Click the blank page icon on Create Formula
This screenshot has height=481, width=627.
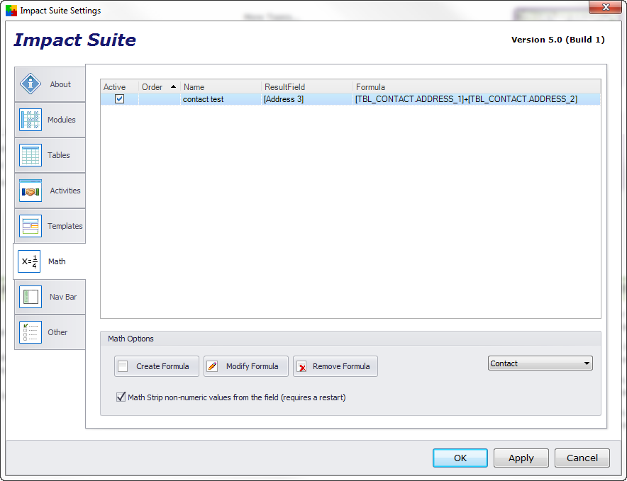point(123,366)
